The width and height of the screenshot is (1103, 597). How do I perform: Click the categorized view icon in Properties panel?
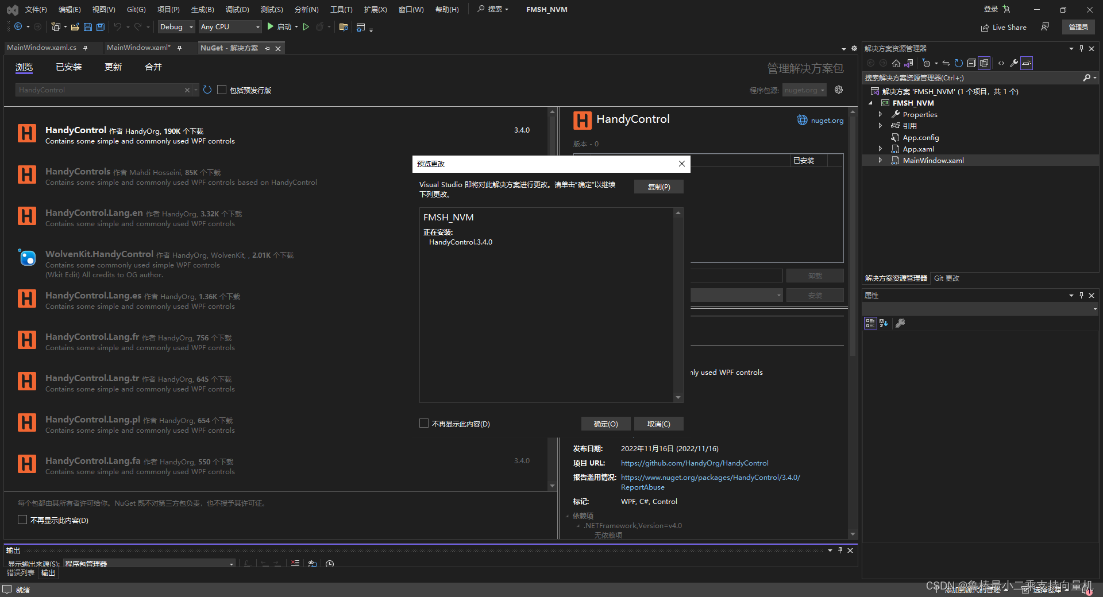click(870, 323)
